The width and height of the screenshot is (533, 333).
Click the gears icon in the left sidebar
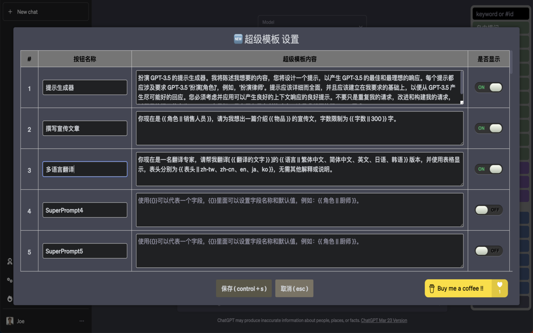click(9, 280)
